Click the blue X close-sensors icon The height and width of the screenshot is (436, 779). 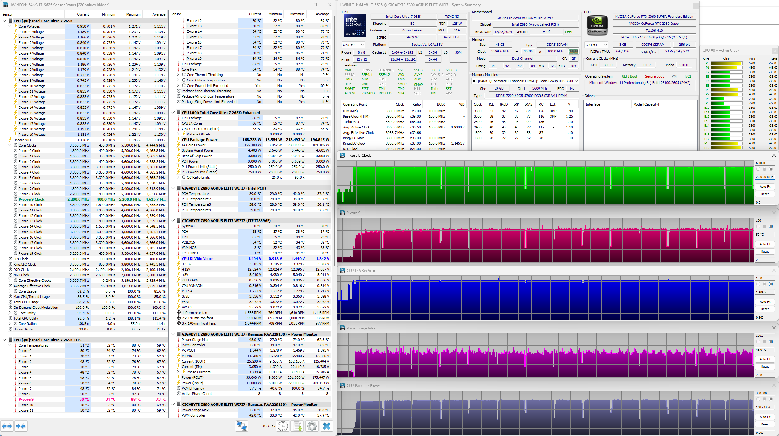(x=326, y=426)
